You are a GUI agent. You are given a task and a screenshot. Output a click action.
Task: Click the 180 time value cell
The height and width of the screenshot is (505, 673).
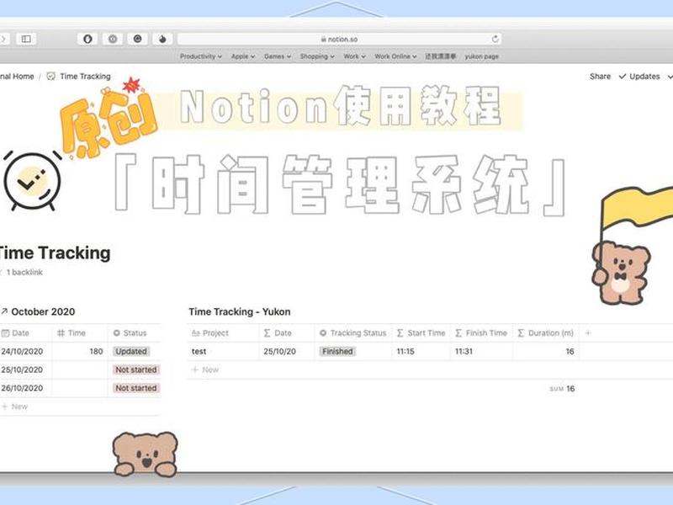click(80, 351)
